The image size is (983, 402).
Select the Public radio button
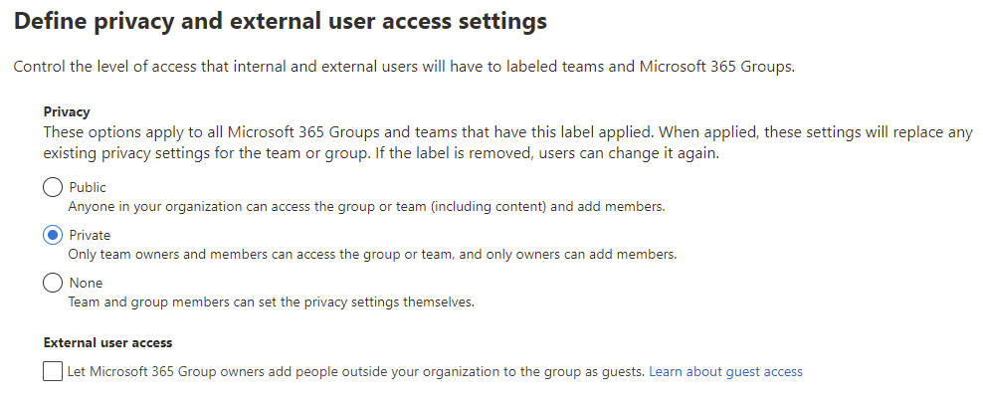pos(53,187)
